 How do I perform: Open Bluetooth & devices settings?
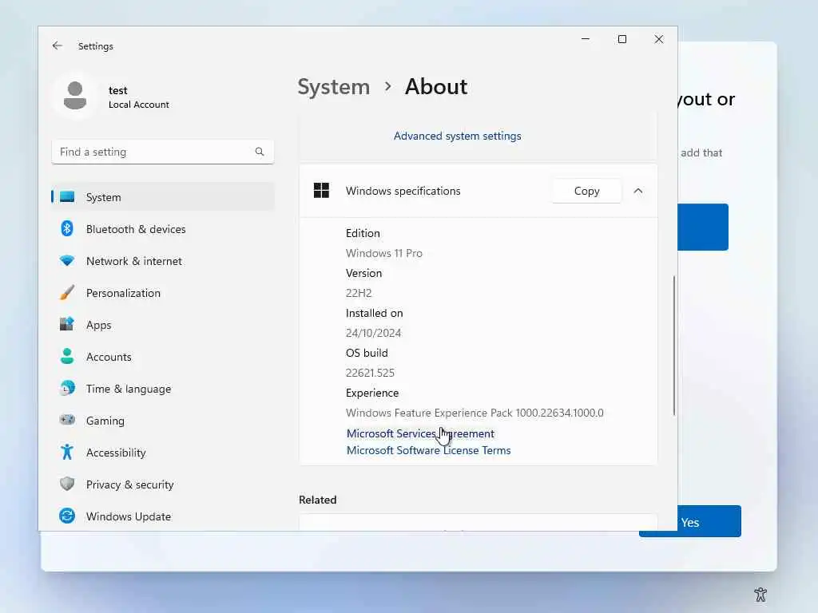163,229
